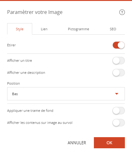Viewport: 132px width, 156px height.
Task: Disable the Etirer toggle switch
Action: pyautogui.click(x=119, y=45)
